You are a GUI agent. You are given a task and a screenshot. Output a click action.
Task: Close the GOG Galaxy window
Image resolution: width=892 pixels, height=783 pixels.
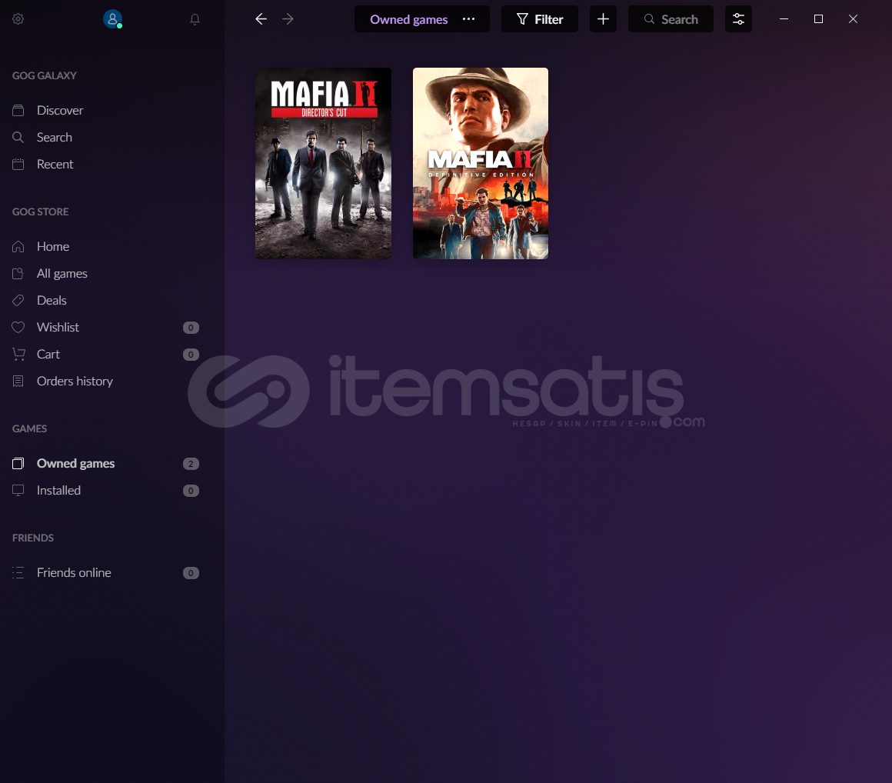[854, 18]
